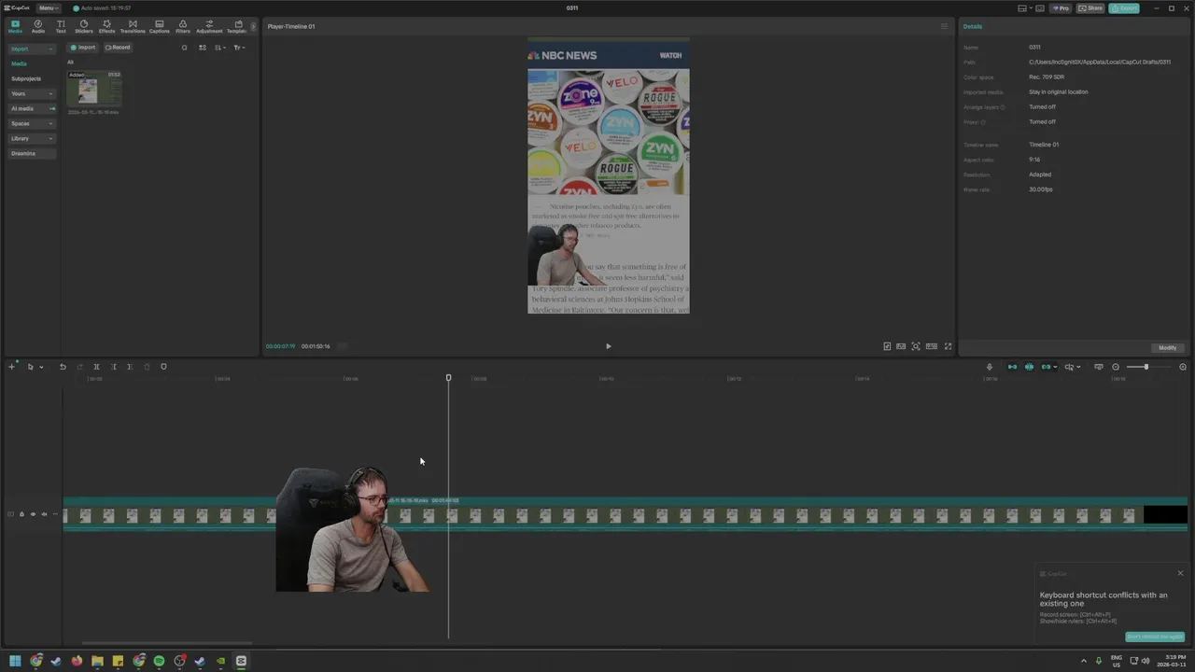
Task: Hide the video track with eye icon
Action: point(33,514)
